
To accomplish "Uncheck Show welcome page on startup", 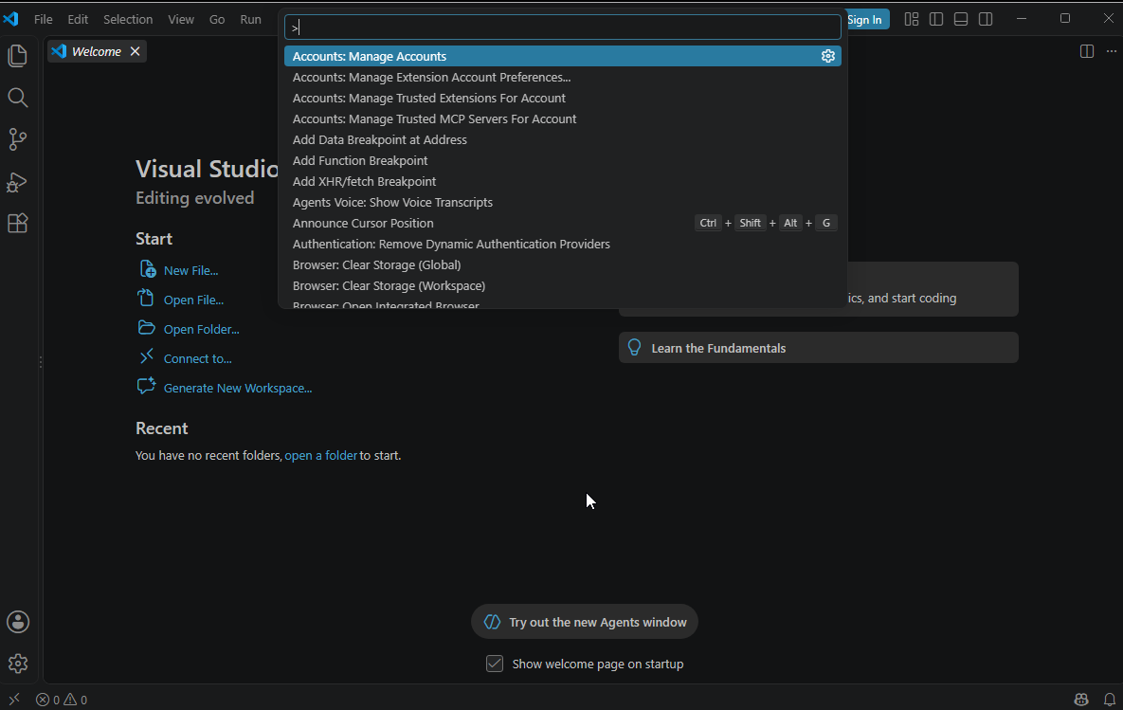I will pos(494,664).
